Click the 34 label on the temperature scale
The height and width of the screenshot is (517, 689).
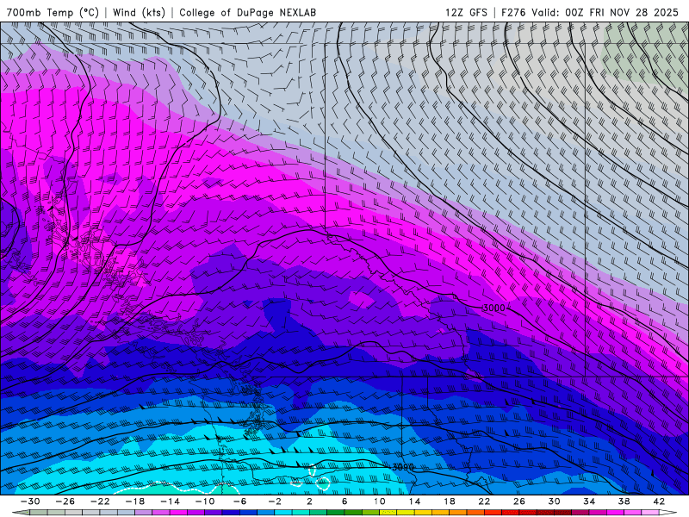pyautogui.click(x=589, y=501)
